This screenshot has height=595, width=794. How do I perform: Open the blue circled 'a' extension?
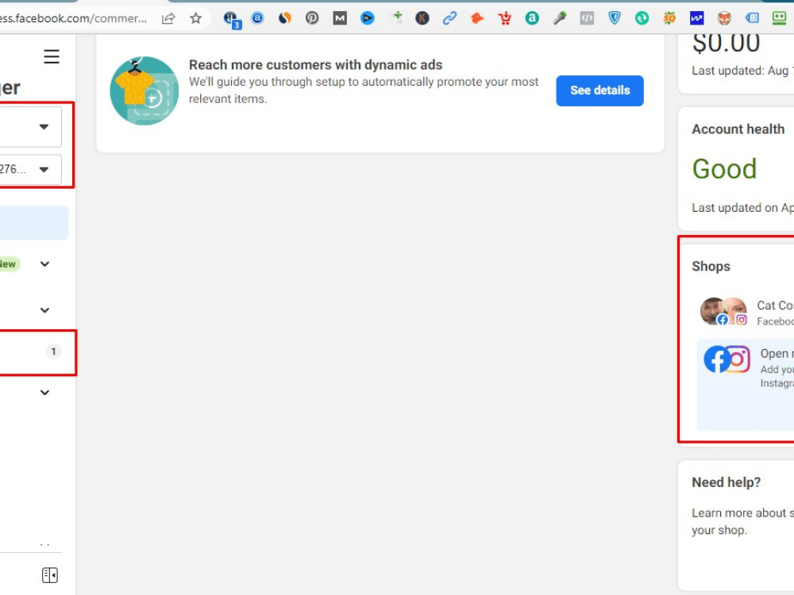[258, 18]
